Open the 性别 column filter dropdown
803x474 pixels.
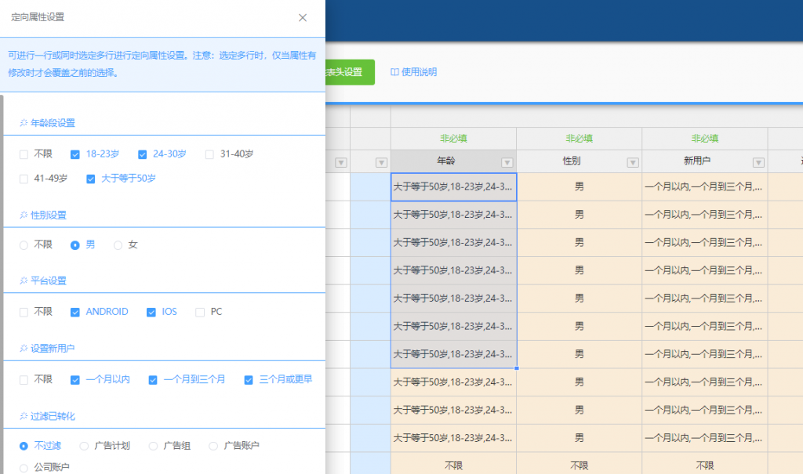click(633, 163)
